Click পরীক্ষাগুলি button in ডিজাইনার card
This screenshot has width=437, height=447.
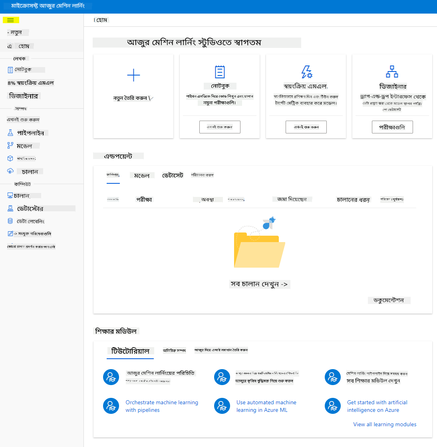click(392, 127)
